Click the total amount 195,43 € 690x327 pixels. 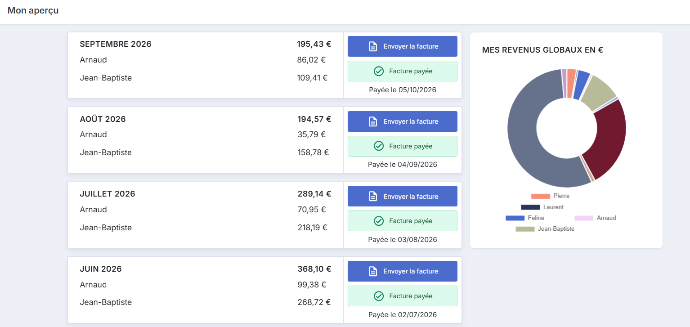(314, 44)
